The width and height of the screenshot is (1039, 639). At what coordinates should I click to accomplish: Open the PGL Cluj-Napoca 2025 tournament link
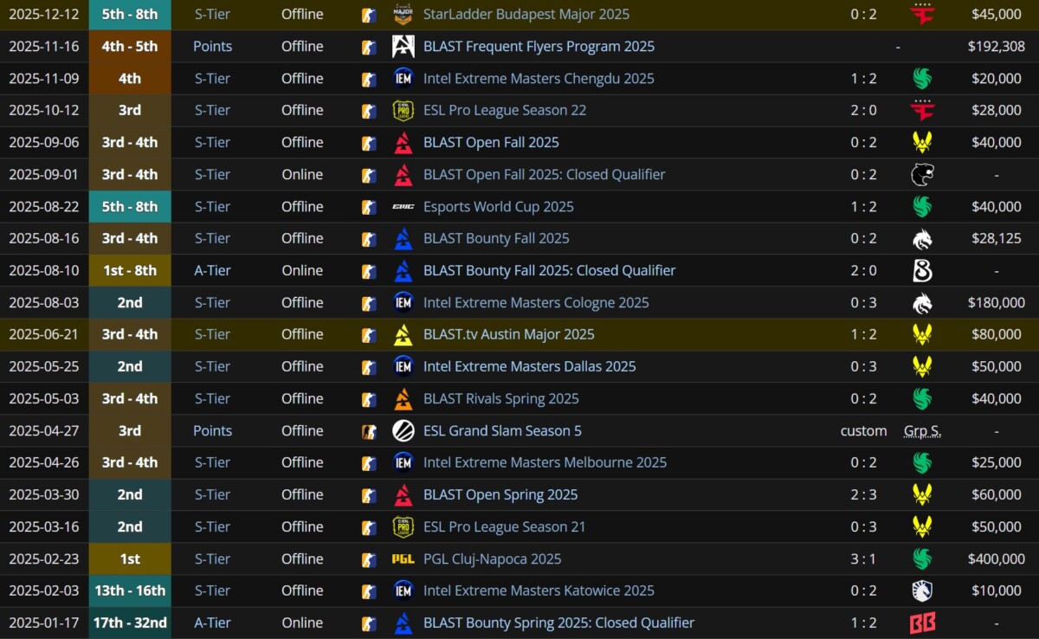[492, 559]
